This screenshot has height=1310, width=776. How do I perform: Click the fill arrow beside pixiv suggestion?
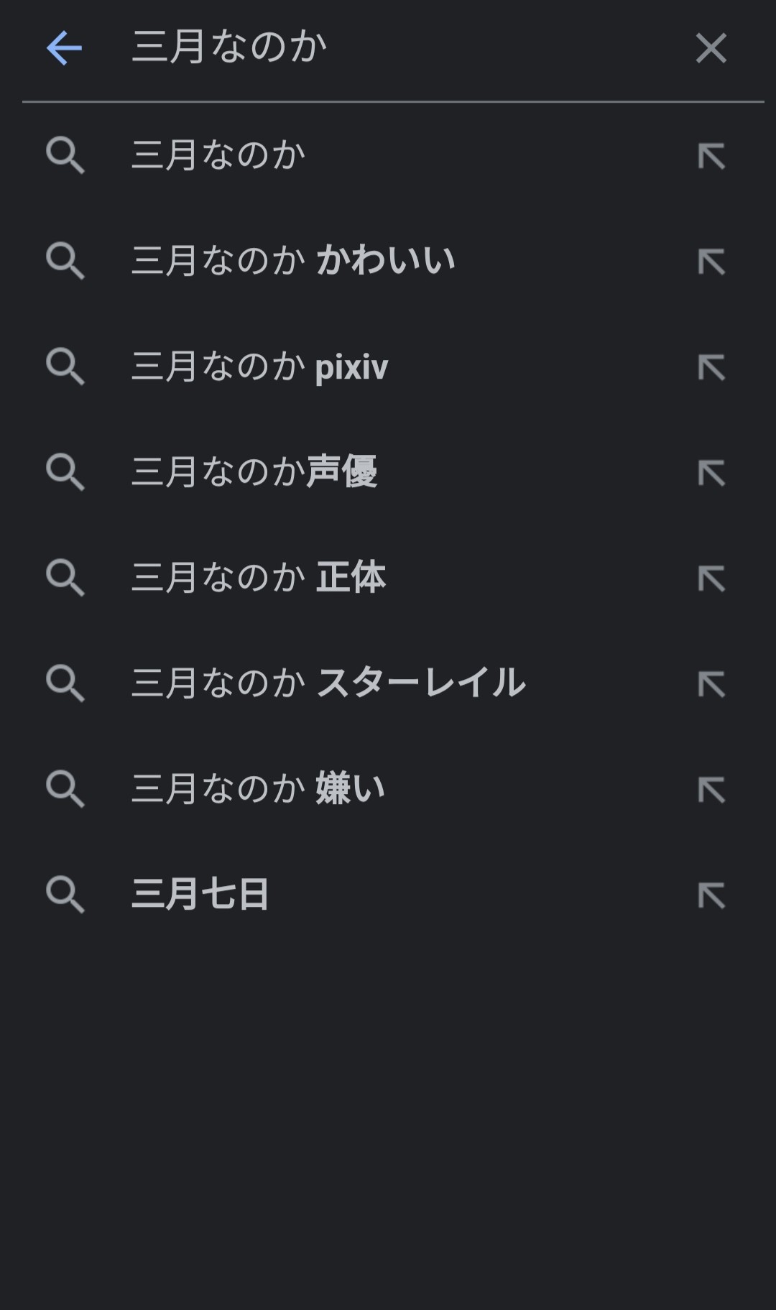tap(711, 367)
